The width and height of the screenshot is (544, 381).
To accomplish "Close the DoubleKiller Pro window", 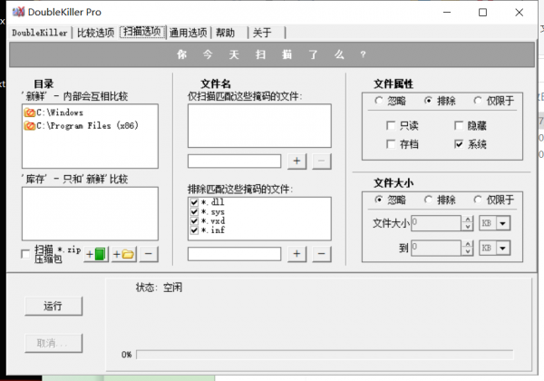I will click(519, 13).
